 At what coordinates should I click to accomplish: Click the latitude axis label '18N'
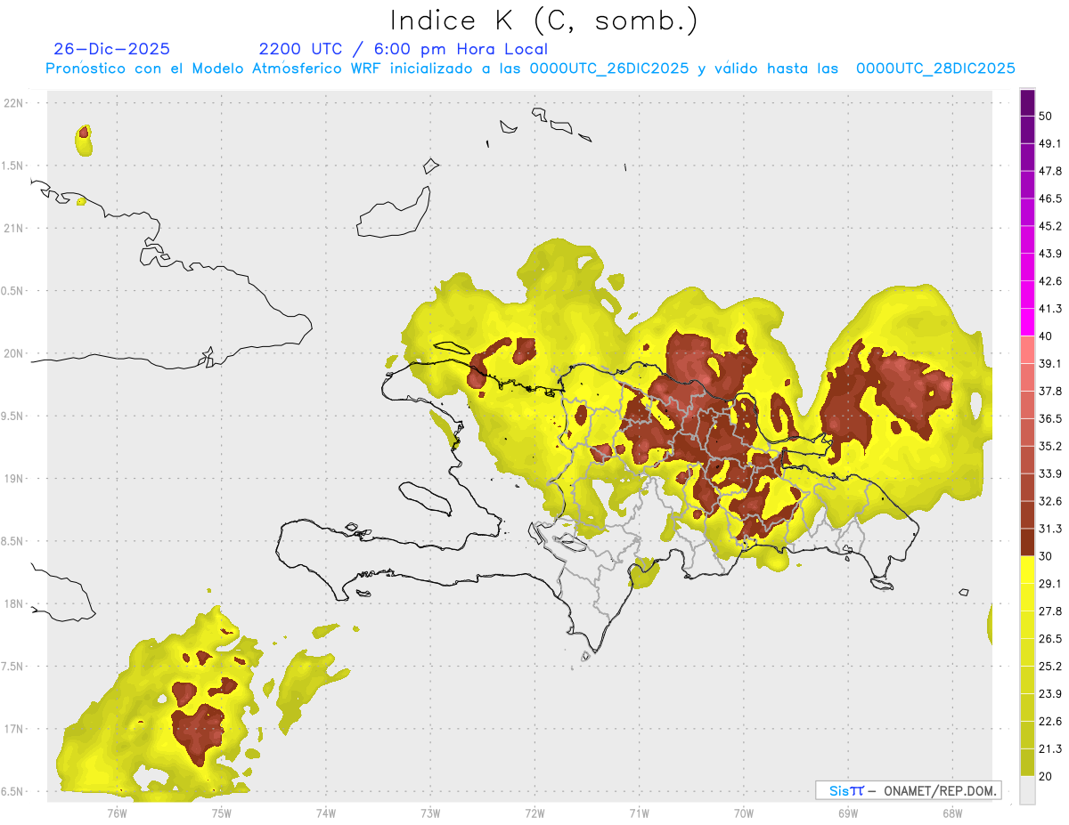point(13,603)
